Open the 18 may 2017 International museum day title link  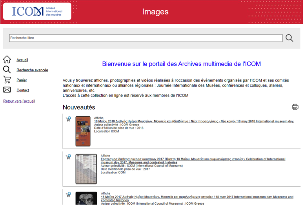(x=197, y=198)
